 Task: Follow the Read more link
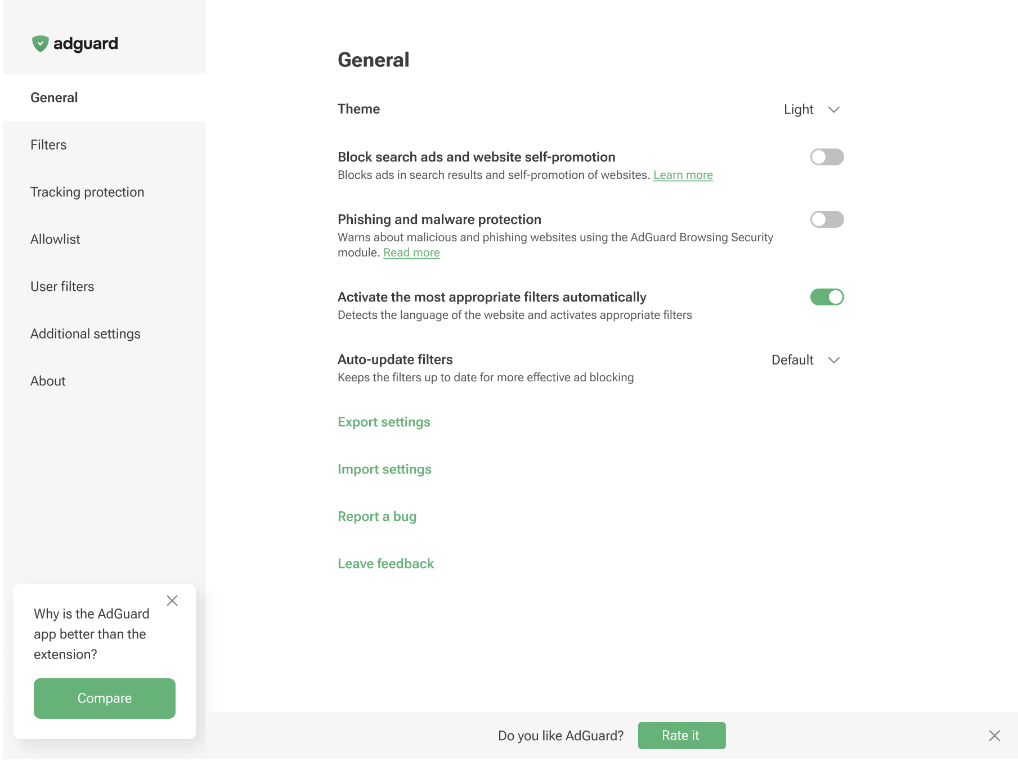coord(411,253)
